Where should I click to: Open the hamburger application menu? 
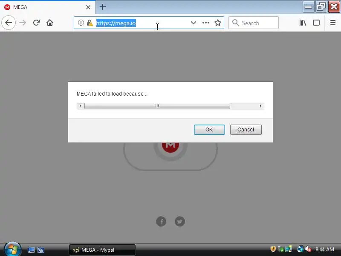(x=333, y=23)
